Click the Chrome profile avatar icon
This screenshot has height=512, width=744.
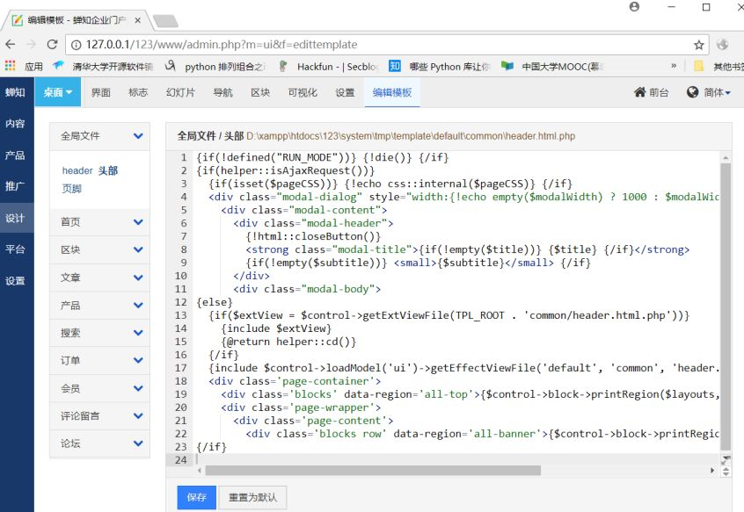click(635, 7)
